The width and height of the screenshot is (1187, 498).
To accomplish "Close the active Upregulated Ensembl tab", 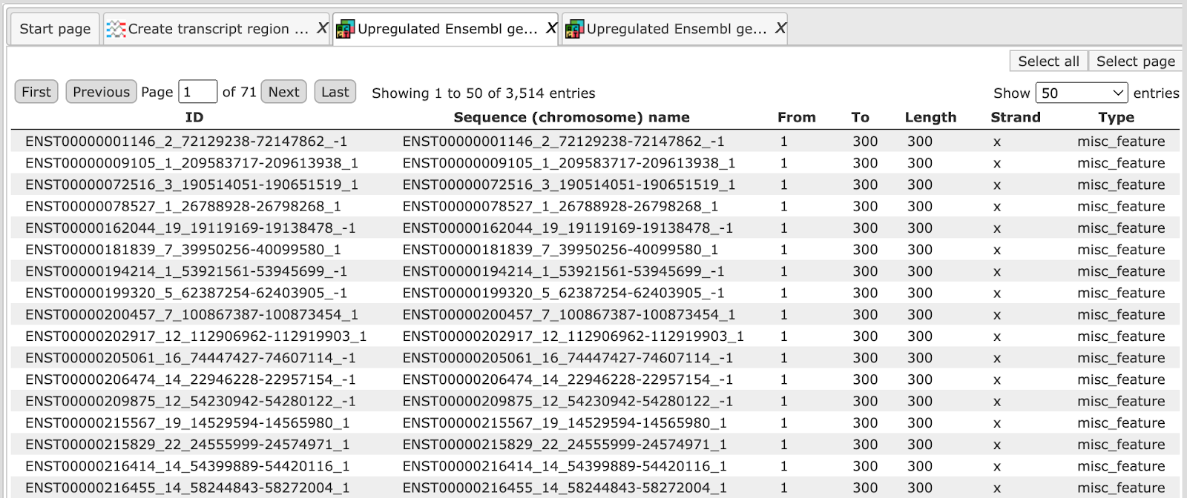I will pyautogui.click(x=551, y=28).
